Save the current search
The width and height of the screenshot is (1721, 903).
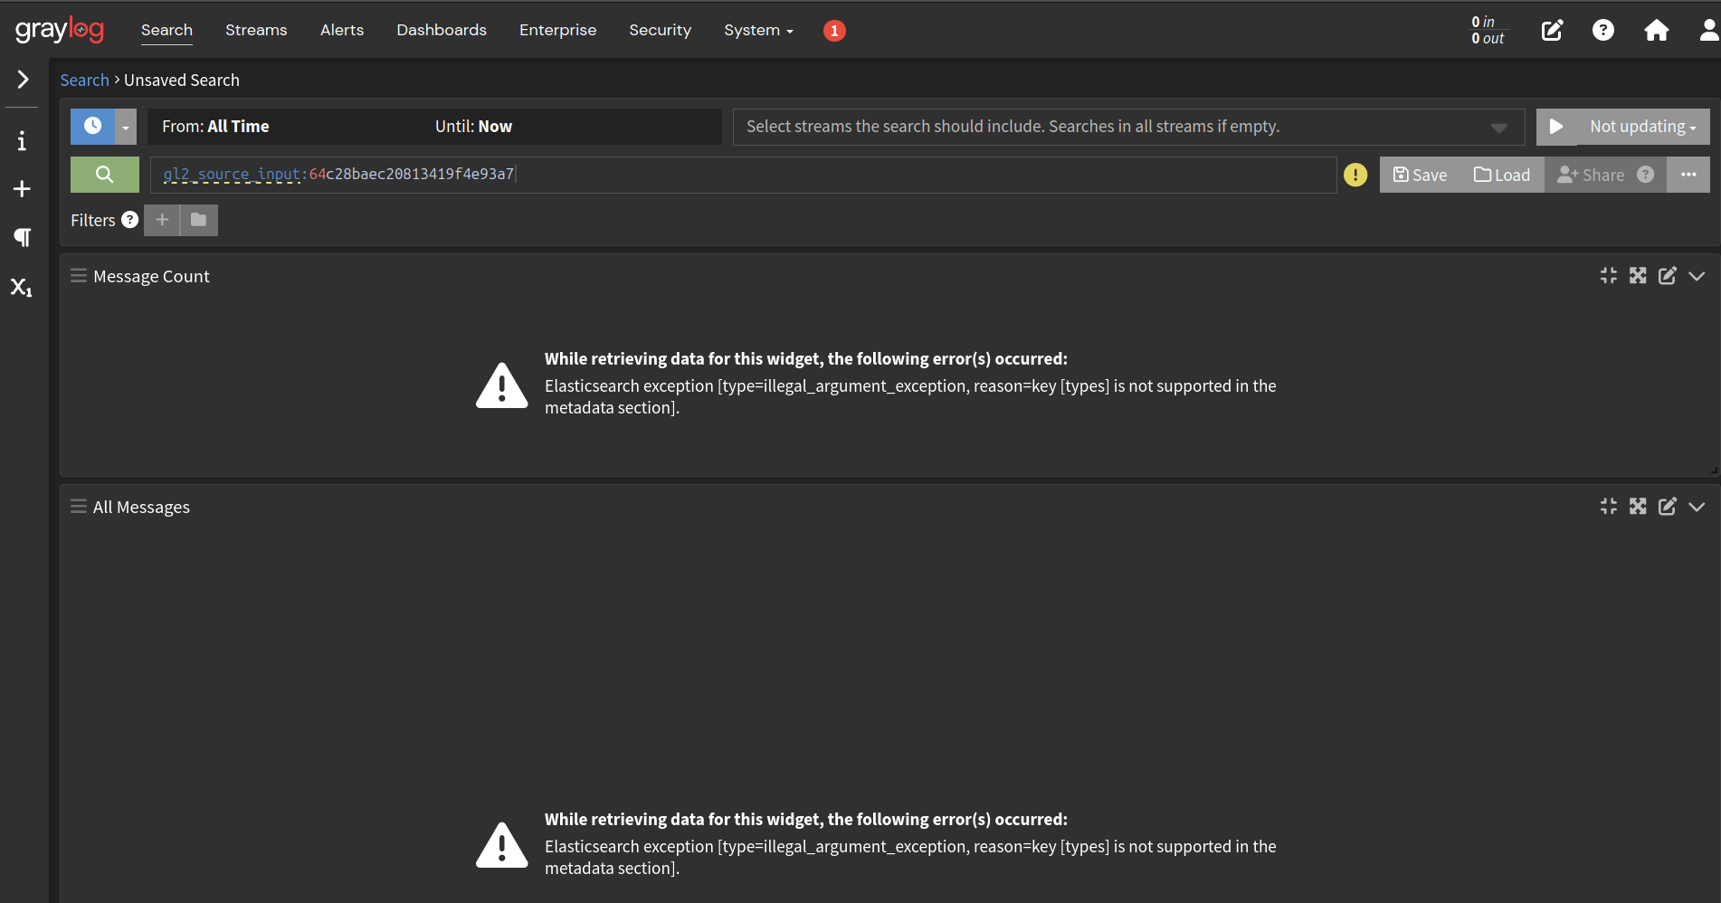[1420, 174]
